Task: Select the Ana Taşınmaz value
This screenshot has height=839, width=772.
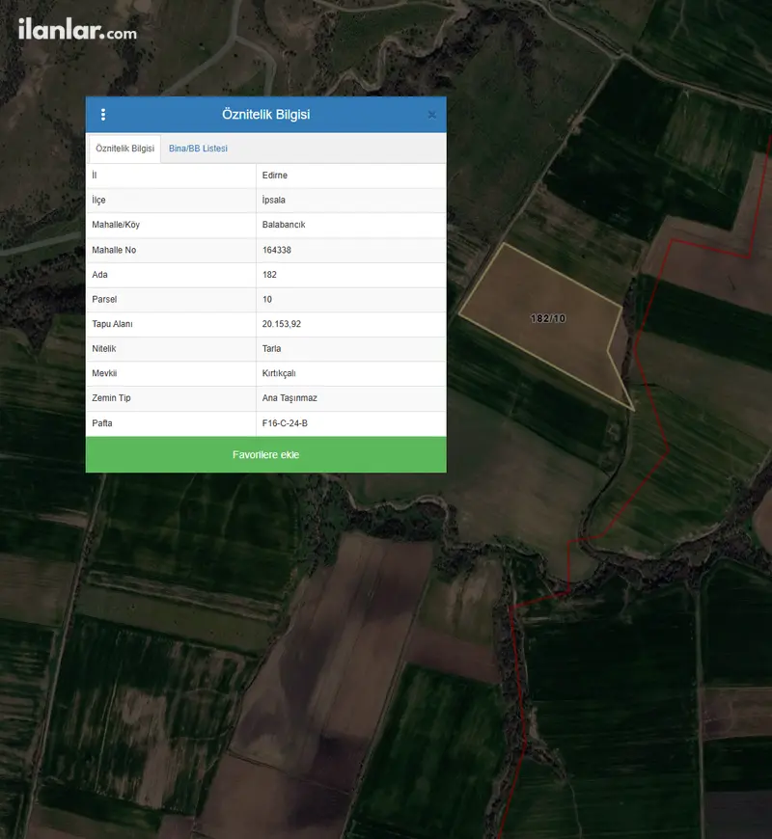Action: (x=289, y=398)
